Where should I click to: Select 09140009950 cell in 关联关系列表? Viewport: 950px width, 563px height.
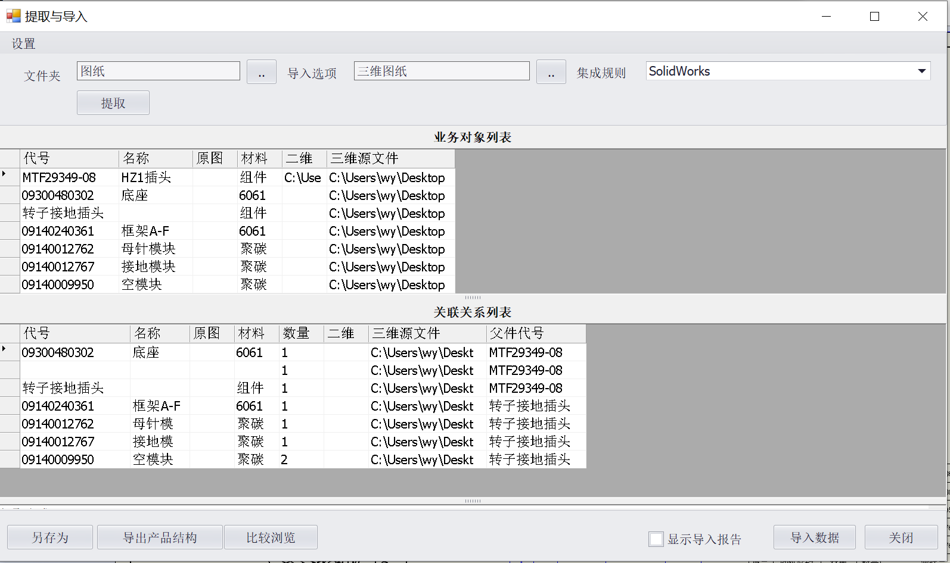(x=75, y=459)
